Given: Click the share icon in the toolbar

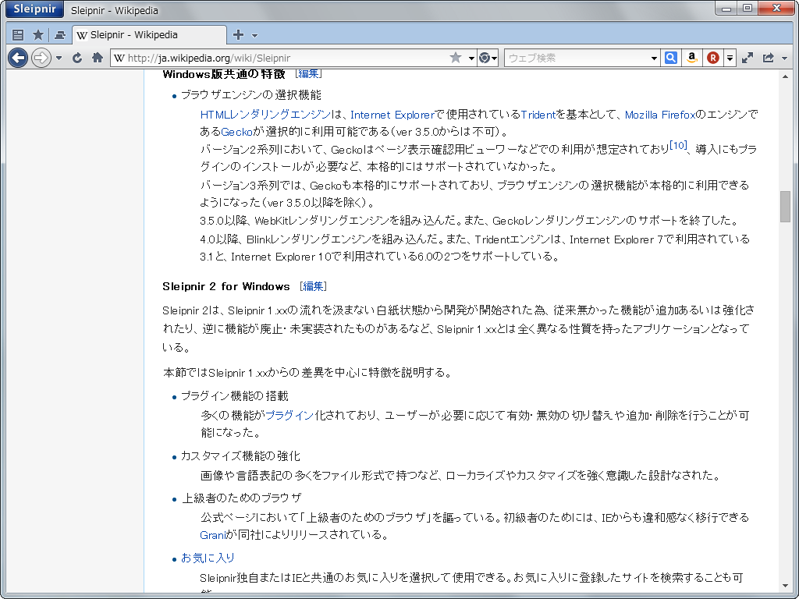Looking at the screenshot, I should [768, 58].
